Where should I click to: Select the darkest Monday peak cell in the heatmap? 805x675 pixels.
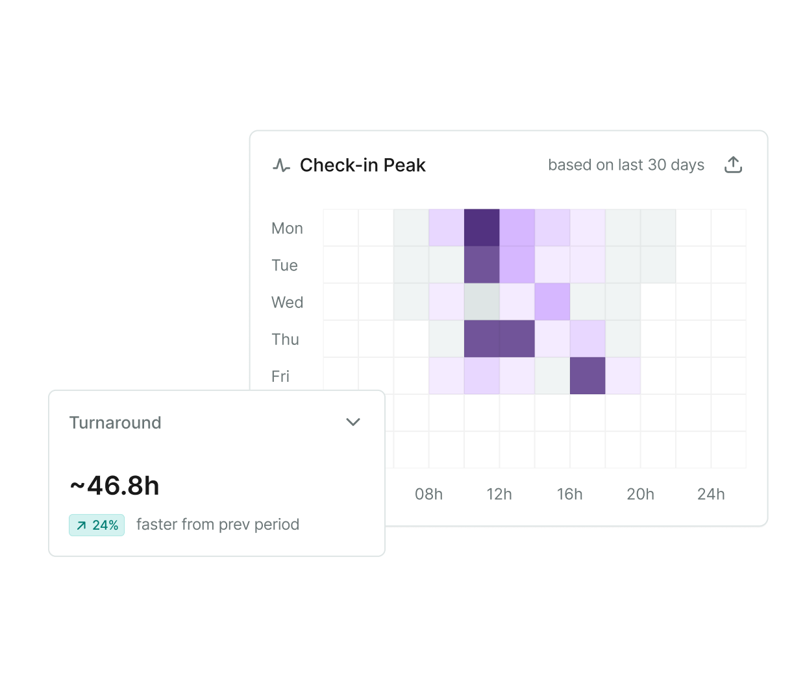pos(482,228)
